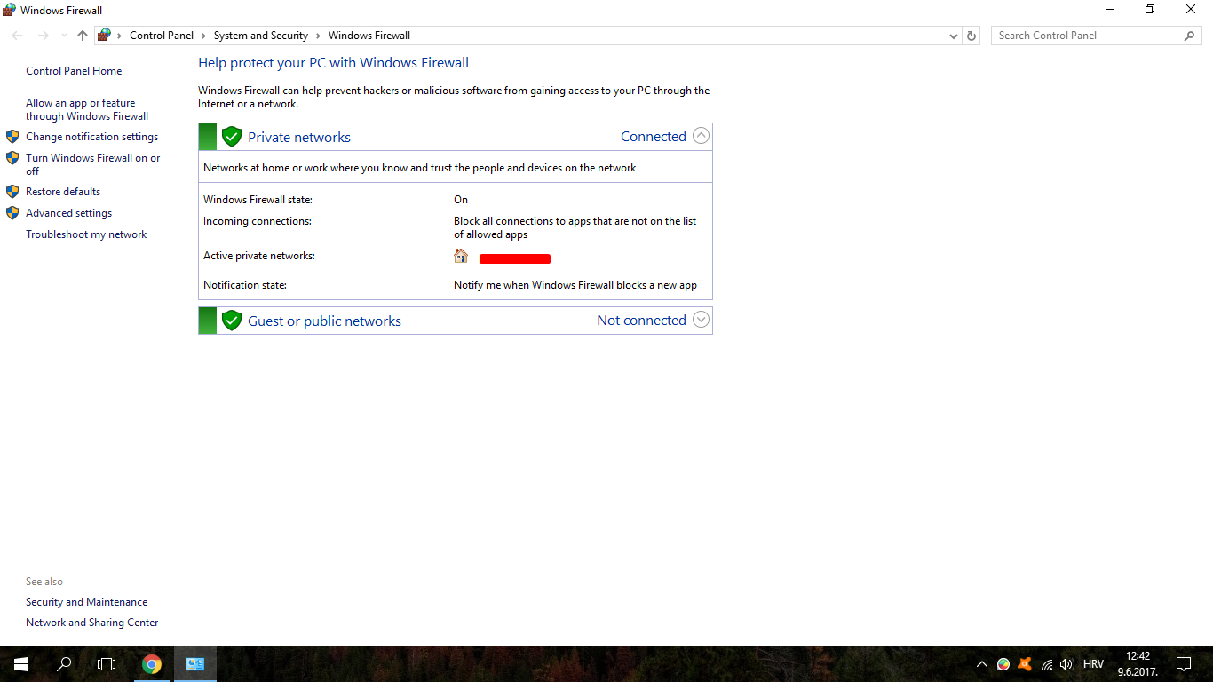This screenshot has width=1213, height=682.
Task: Click the house icon for active private network
Action: [461, 256]
